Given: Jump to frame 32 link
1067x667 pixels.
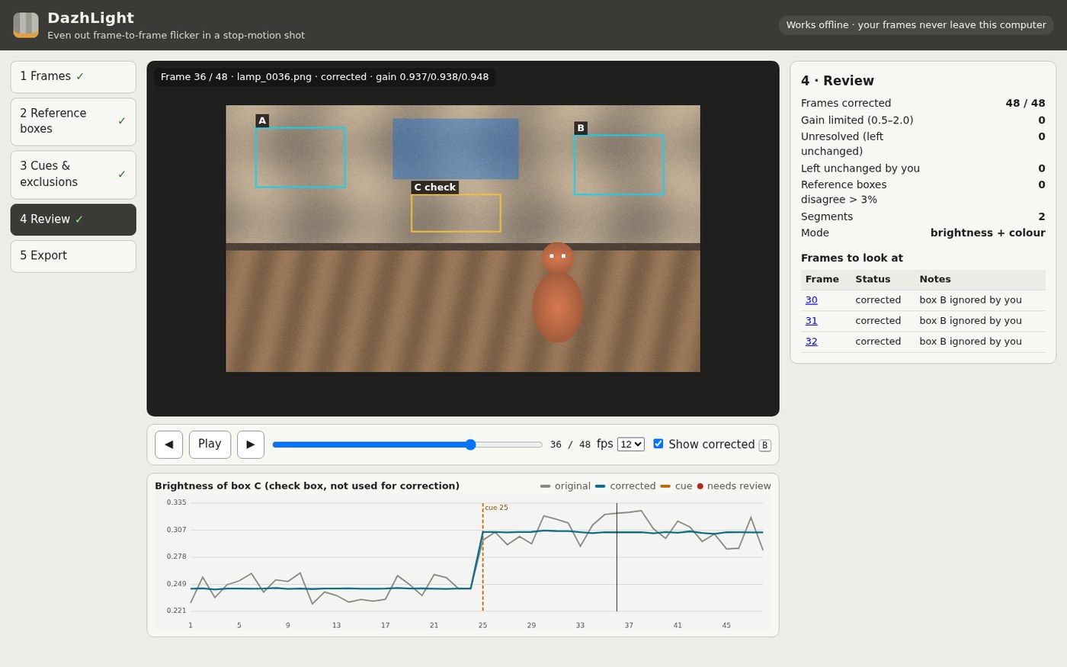Looking at the screenshot, I should coord(812,342).
